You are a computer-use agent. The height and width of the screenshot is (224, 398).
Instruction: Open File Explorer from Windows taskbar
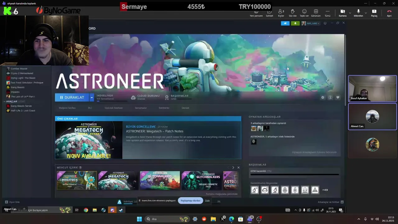click(x=213, y=219)
